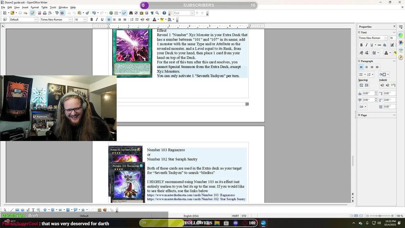Click into the Find search field

182,13
